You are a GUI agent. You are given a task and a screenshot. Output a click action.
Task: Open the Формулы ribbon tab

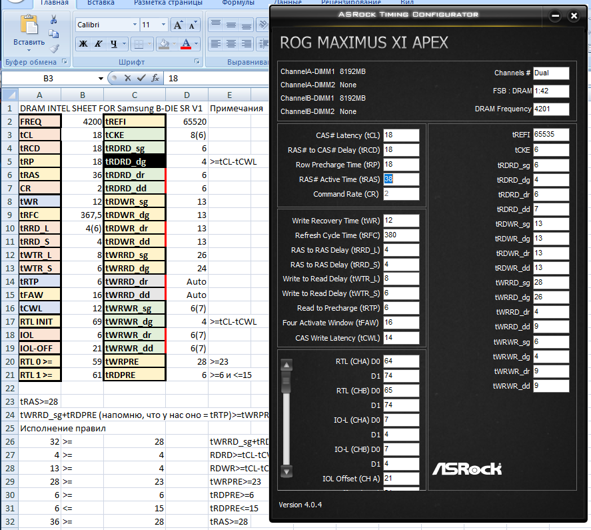click(239, 3)
